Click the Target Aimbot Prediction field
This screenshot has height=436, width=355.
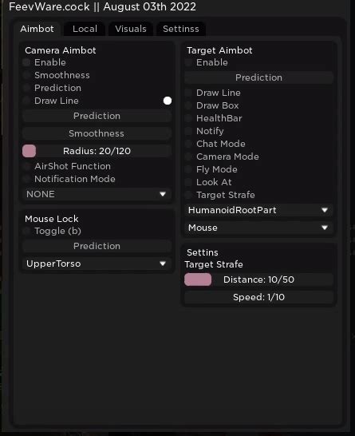(258, 77)
